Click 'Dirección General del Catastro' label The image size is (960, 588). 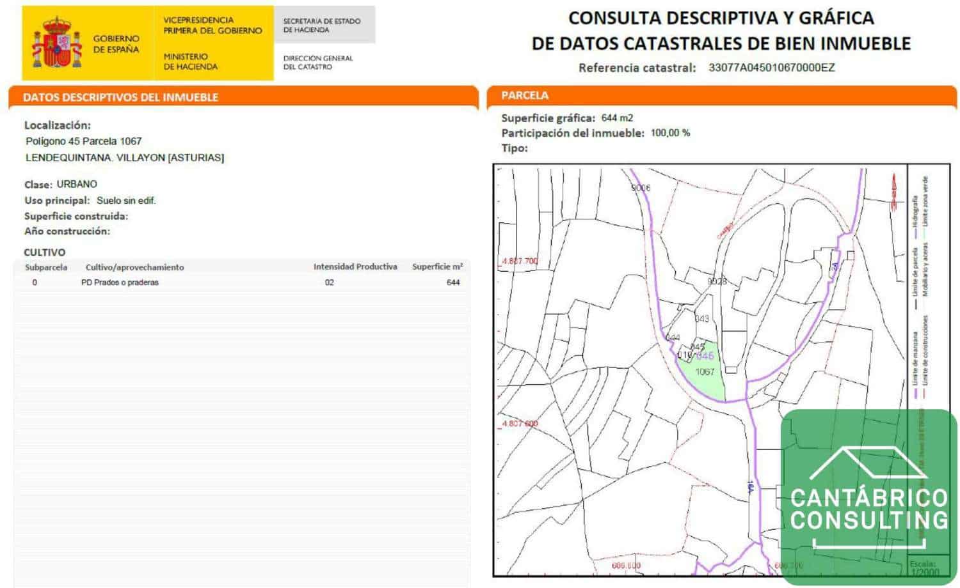click(x=318, y=62)
